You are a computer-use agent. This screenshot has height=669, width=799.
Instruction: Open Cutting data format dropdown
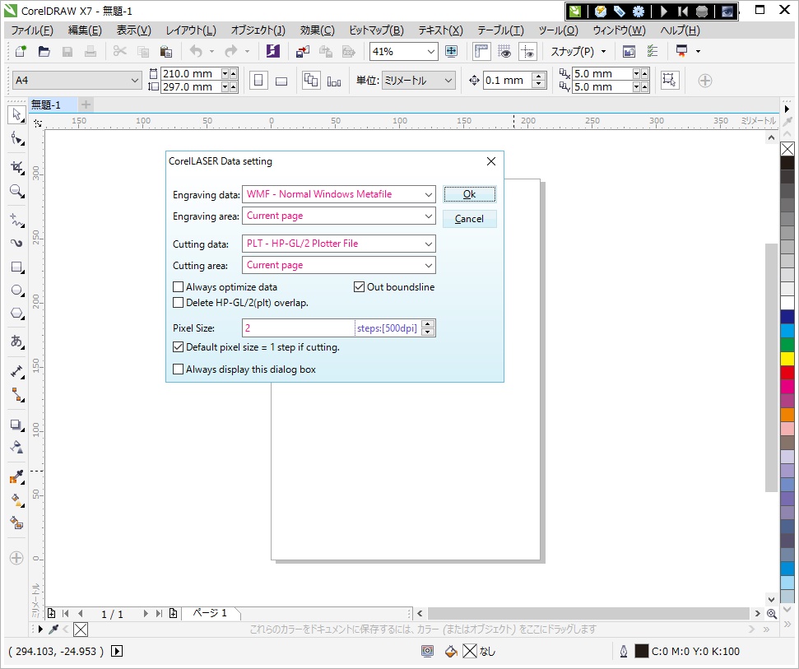[429, 244]
